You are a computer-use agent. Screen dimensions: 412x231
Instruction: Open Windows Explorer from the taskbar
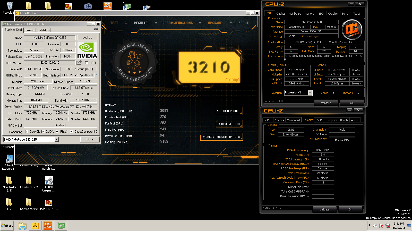pyautogui.click(x=22, y=226)
